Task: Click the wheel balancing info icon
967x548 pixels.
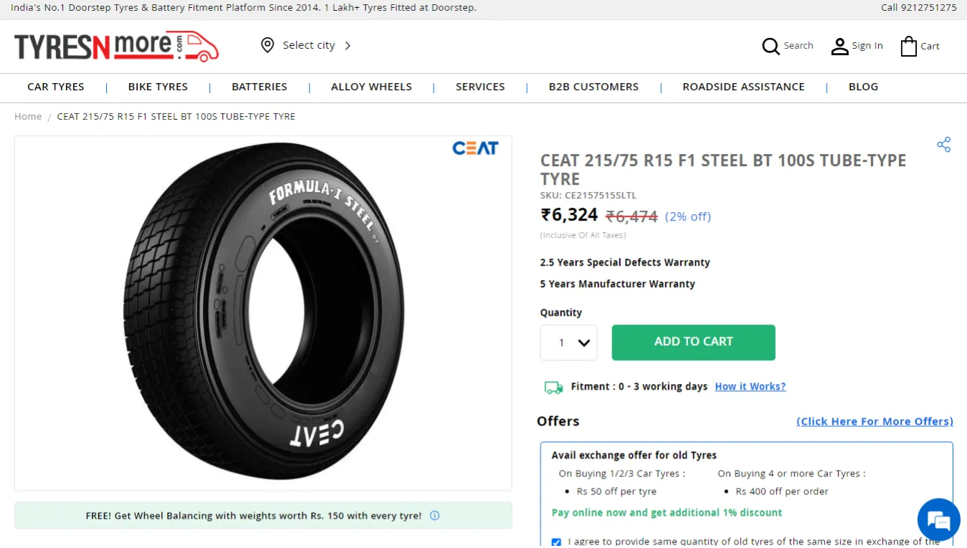Action: click(434, 516)
